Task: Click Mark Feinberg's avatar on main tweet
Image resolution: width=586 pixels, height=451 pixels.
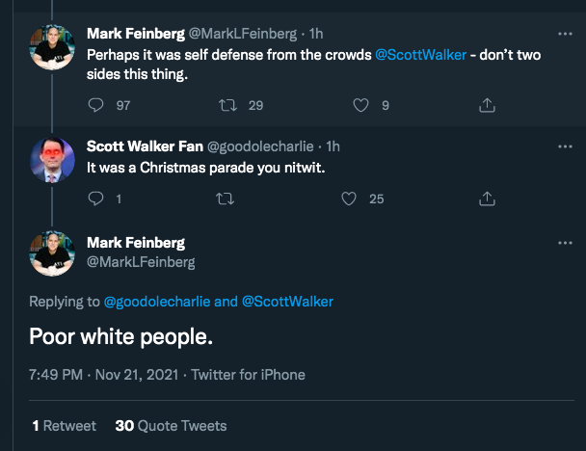Action: click(52, 252)
